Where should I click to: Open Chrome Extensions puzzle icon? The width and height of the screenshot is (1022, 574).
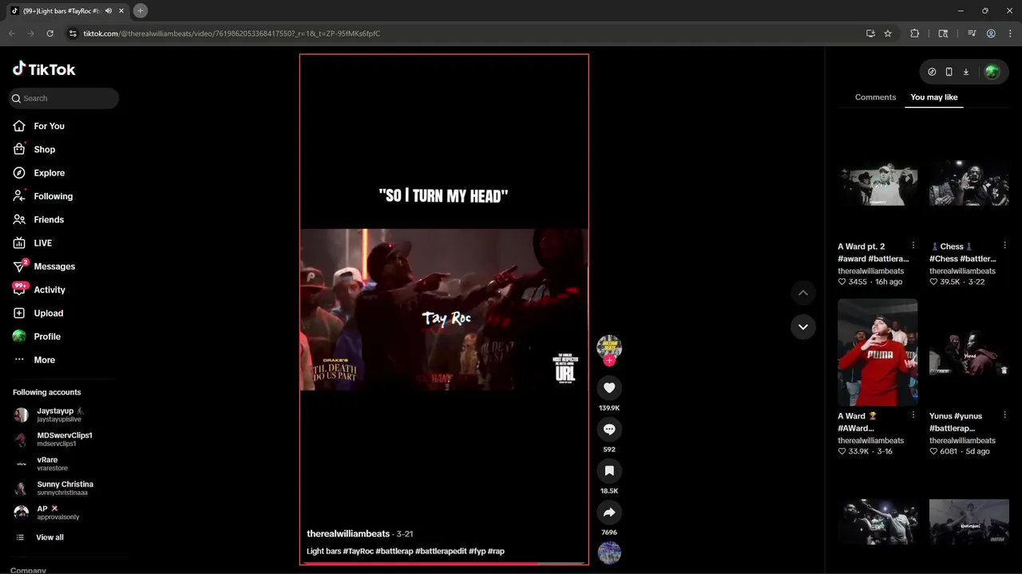tap(914, 33)
